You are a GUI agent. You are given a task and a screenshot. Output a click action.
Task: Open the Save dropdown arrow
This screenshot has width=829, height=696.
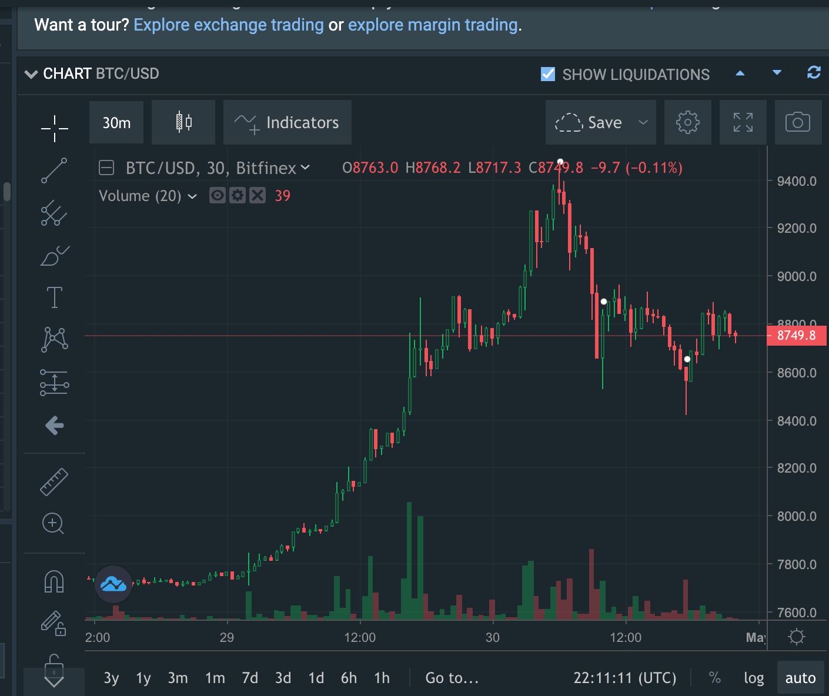tap(644, 122)
